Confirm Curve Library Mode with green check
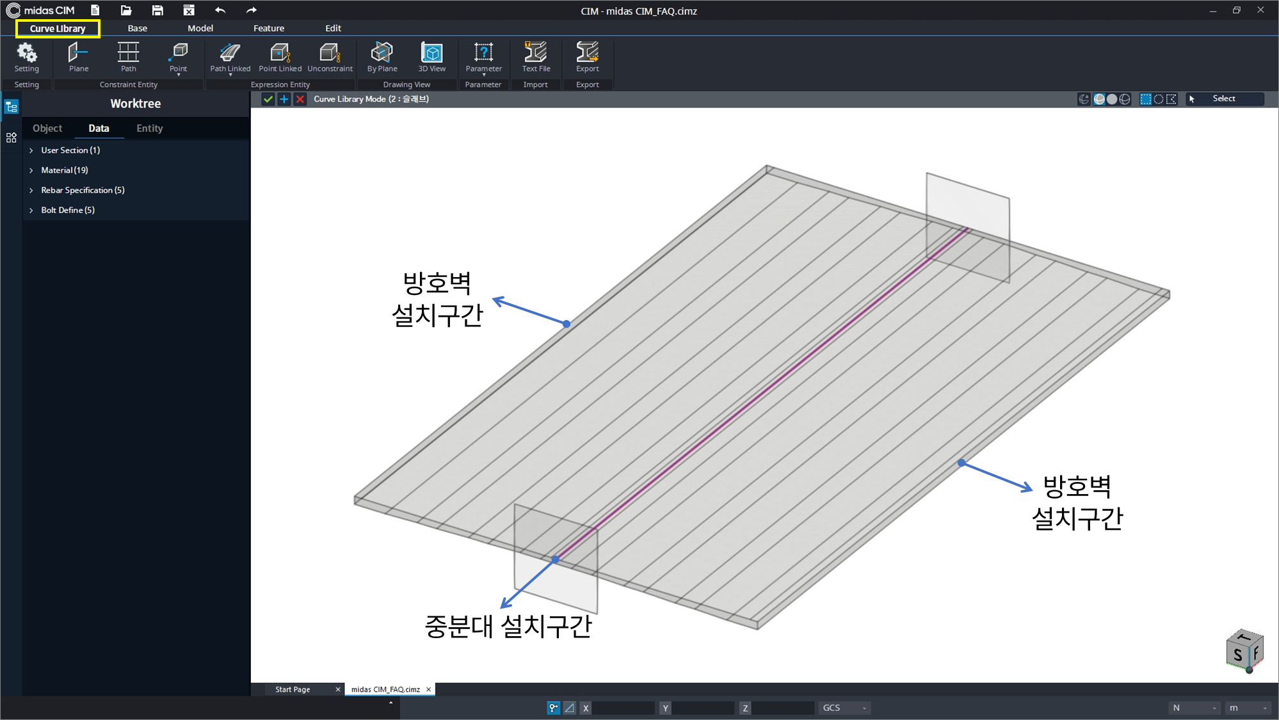This screenshot has width=1279, height=720. (268, 99)
